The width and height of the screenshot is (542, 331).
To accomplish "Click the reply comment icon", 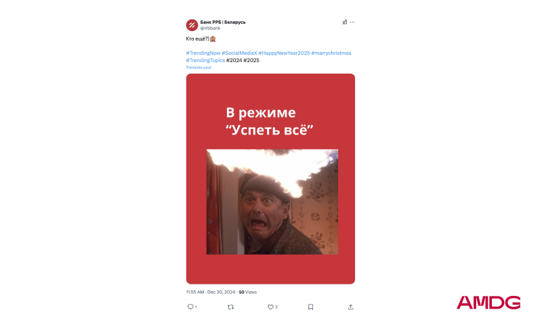I will tap(190, 307).
